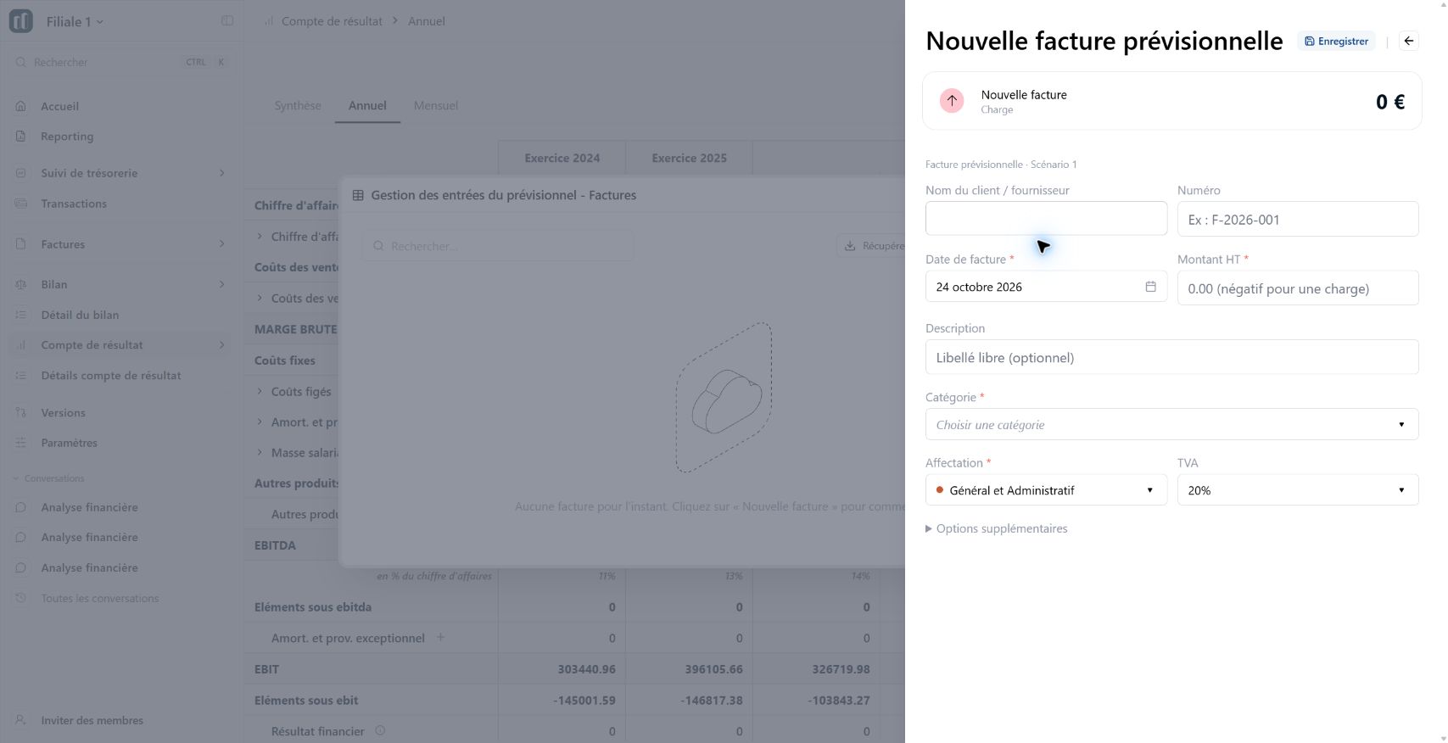Viewport: 1448px width, 743px height.
Task: Select the Annuel tab
Action: (367, 105)
